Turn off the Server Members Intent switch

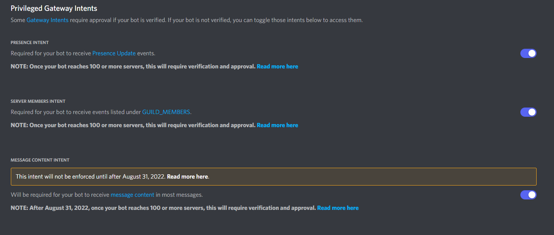click(528, 112)
